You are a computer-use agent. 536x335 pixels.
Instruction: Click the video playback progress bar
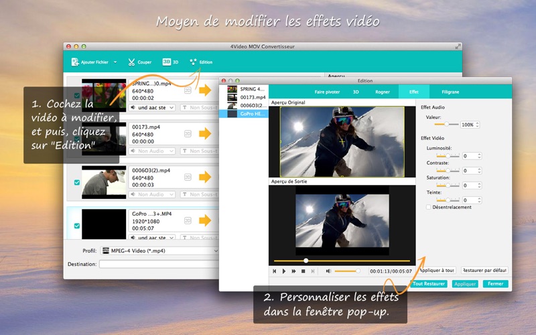tap(342, 261)
